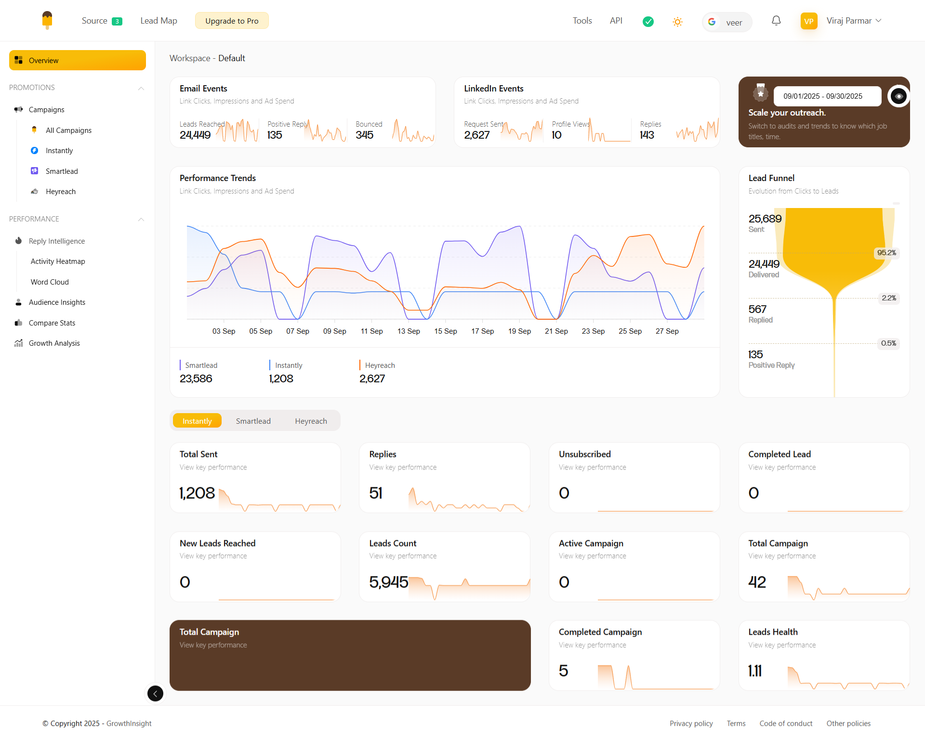Click the date range input field
Viewport: 925px width, 742px height.
click(827, 96)
